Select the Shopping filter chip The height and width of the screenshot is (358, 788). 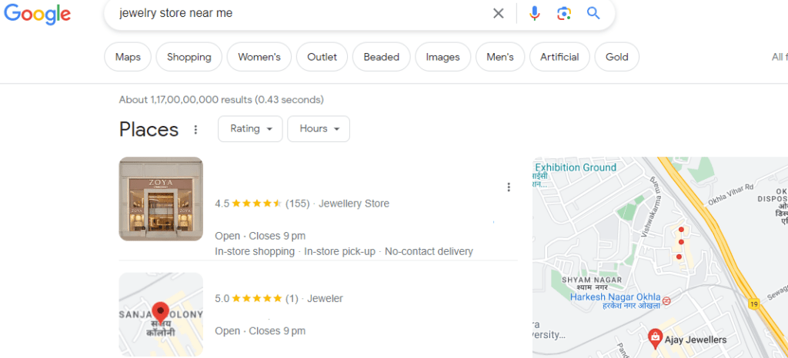tap(189, 57)
